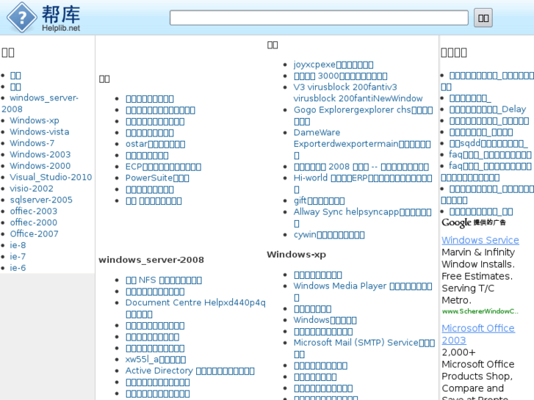Click the Windows Service ad link
Image resolution: width=534 pixels, height=400 pixels.
(x=480, y=240)
